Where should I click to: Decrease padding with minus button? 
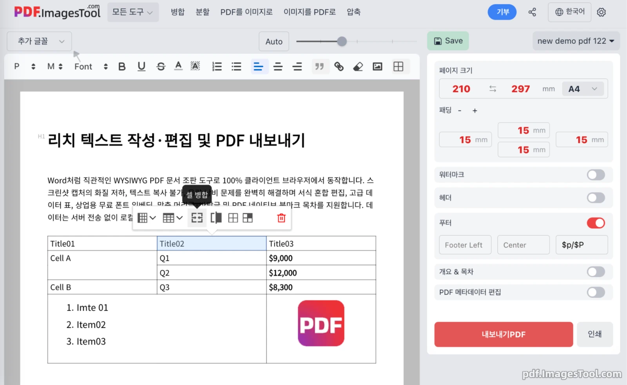[460, 111]
